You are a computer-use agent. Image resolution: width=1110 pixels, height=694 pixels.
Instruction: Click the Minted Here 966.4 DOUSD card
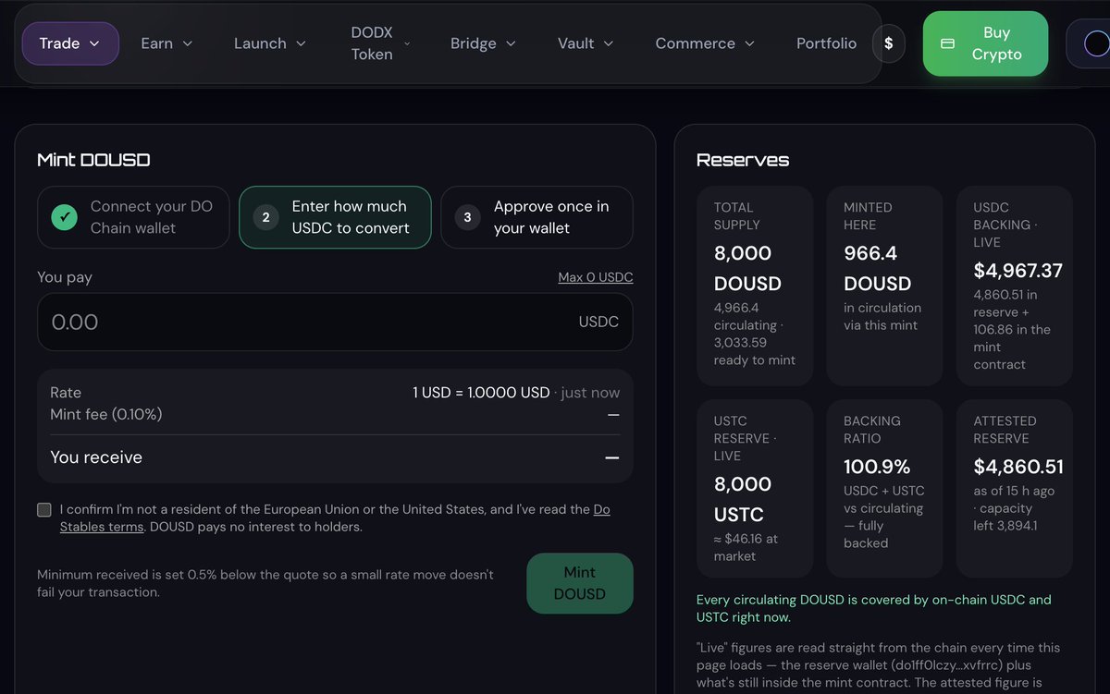884,286
